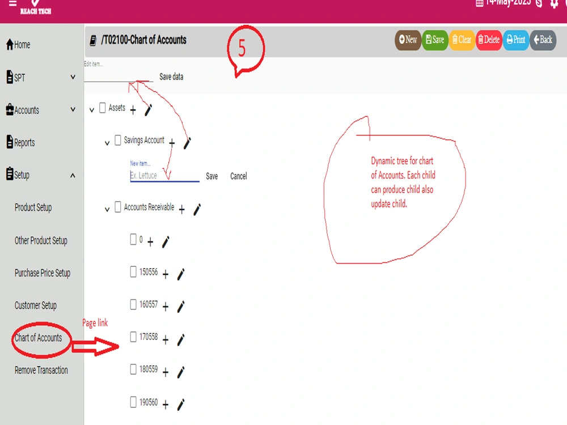The height and width of the screenshot is (425, 567).
Task: Expand the Accounts menu chevron
Action: pyautogui.click(x=73, y=109)
